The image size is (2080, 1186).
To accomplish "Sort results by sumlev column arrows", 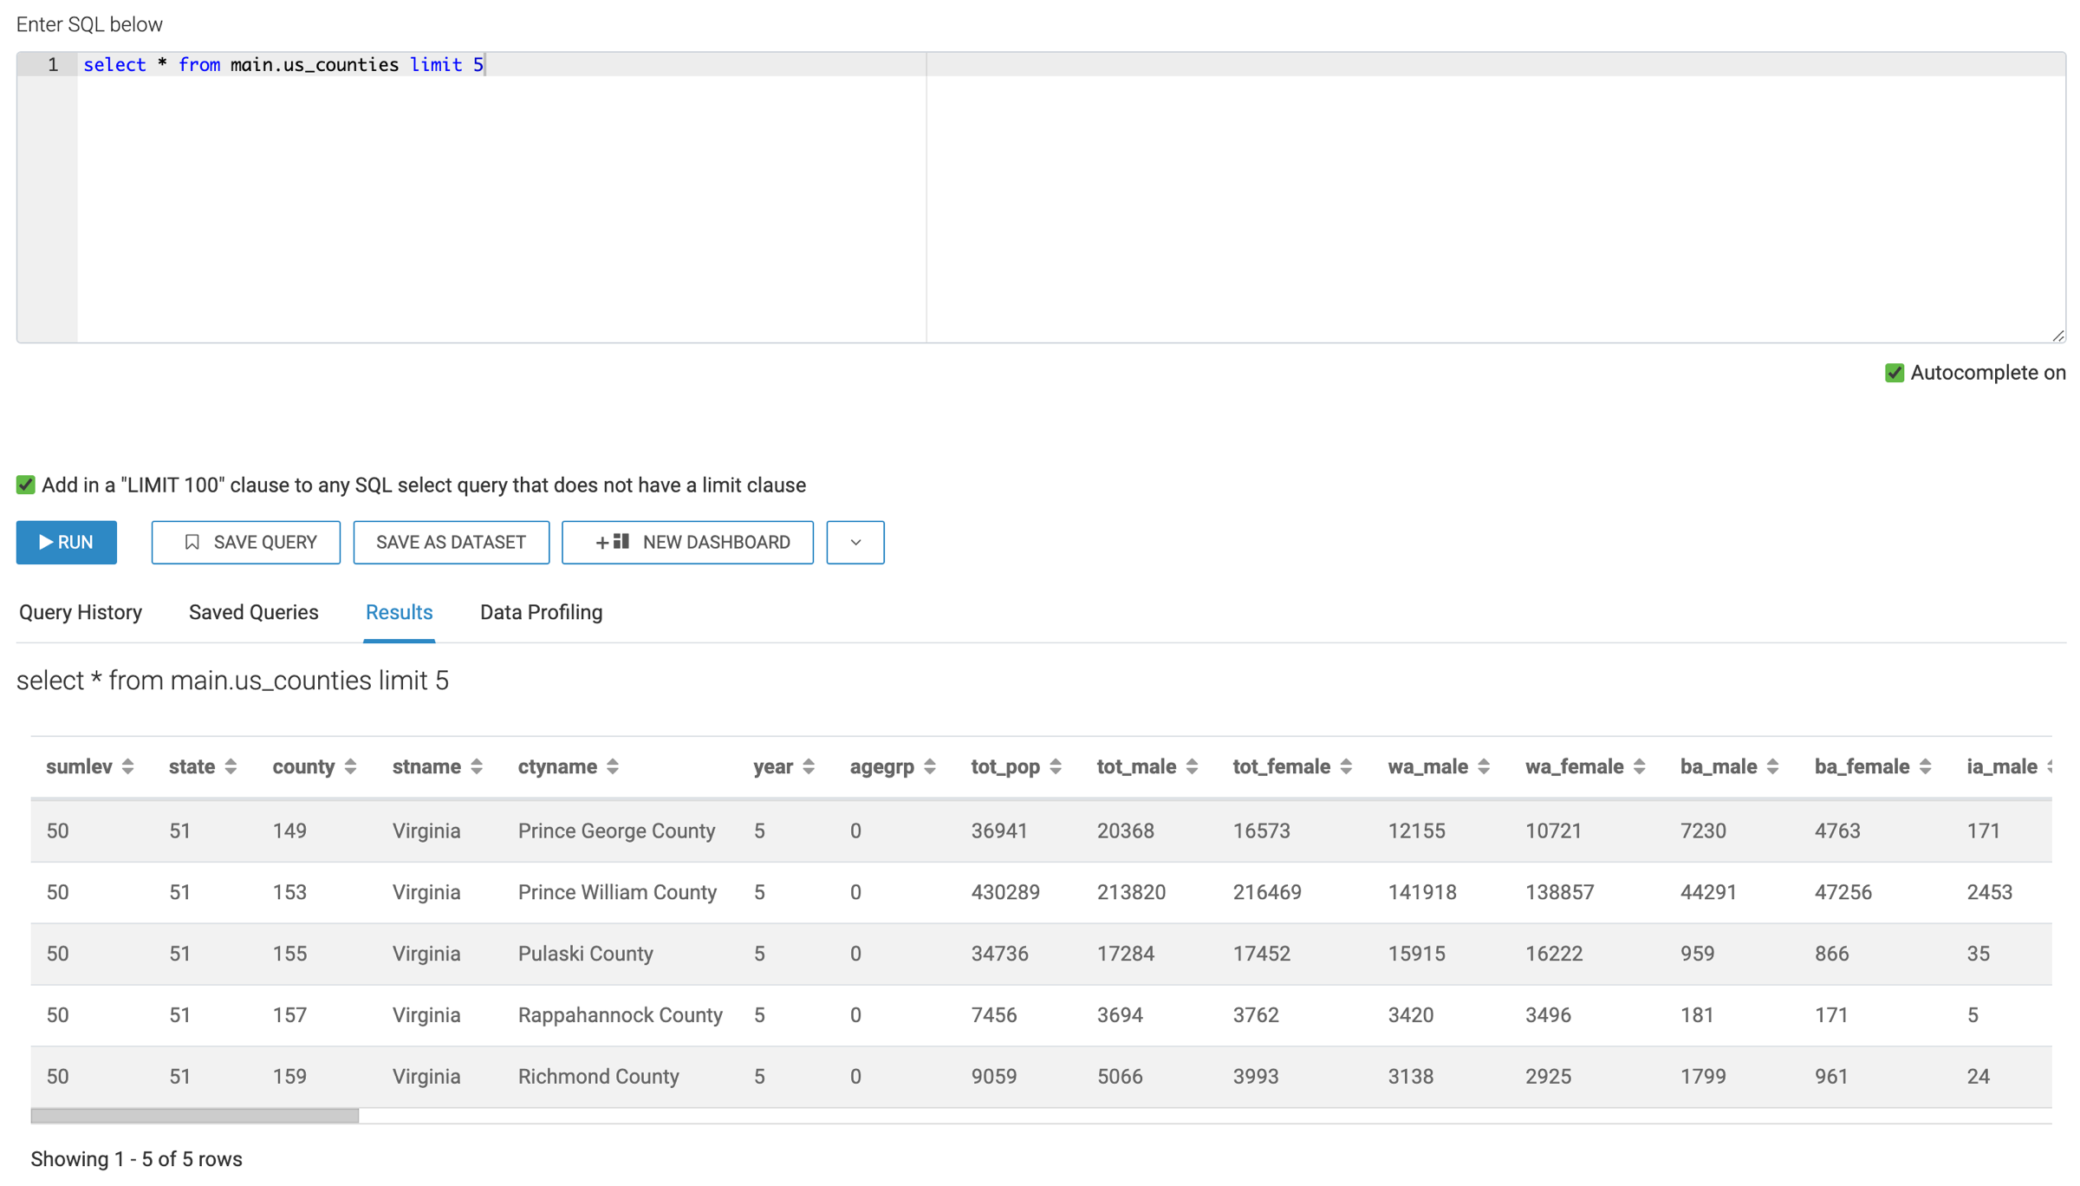I will tap(128, 766).
